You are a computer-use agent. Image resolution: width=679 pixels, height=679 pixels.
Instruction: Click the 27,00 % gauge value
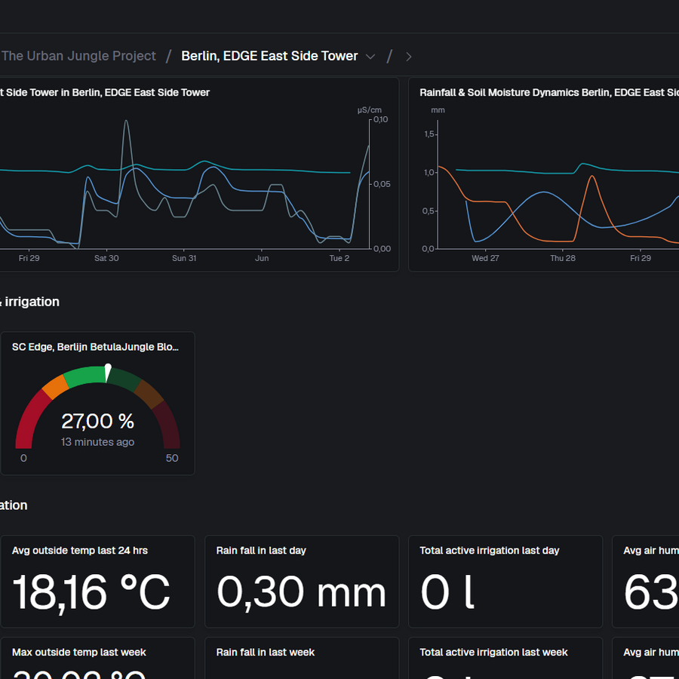pos(98,421)
